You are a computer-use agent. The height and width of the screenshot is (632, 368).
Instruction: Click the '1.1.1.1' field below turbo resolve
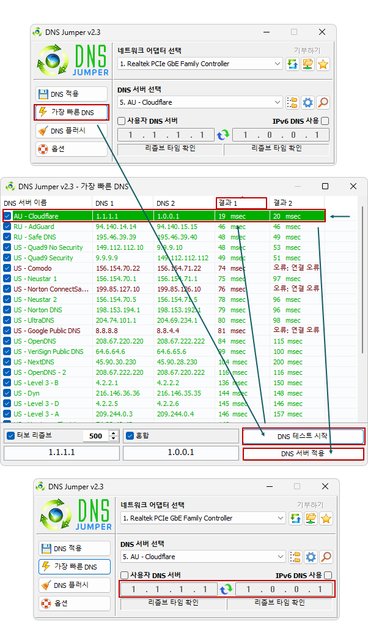tap(62, 453)
